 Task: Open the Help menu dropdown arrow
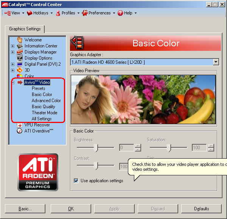click(135, 13)
